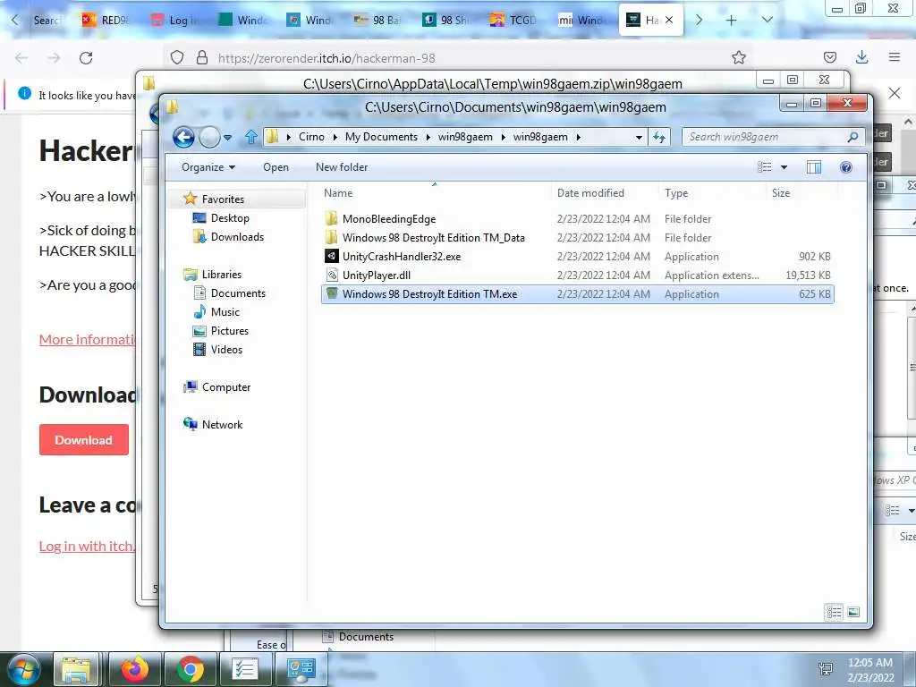Open the Windows Start menu
Viewport: 916px width, 687px height.
coord(22,669)
